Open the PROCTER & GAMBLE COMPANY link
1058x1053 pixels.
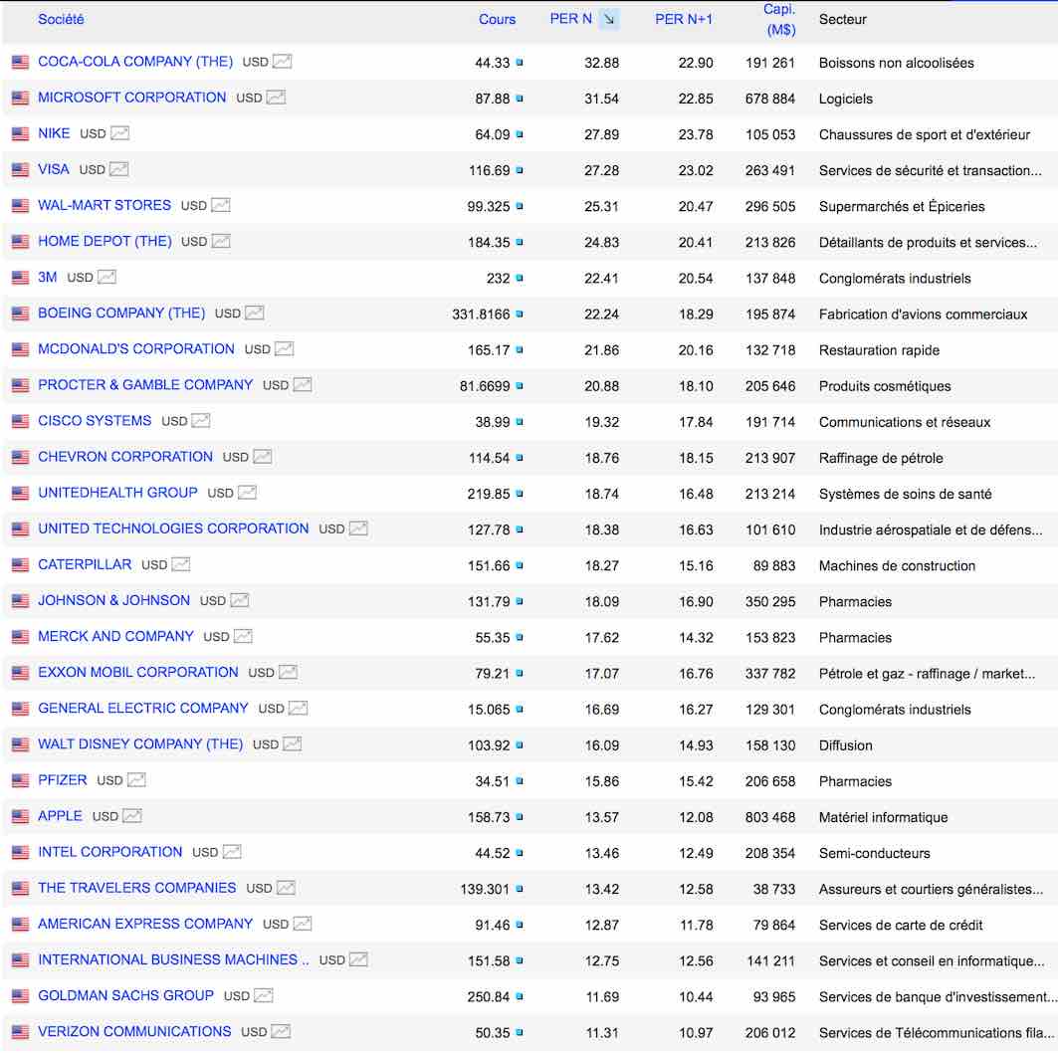tap(145, 384)
